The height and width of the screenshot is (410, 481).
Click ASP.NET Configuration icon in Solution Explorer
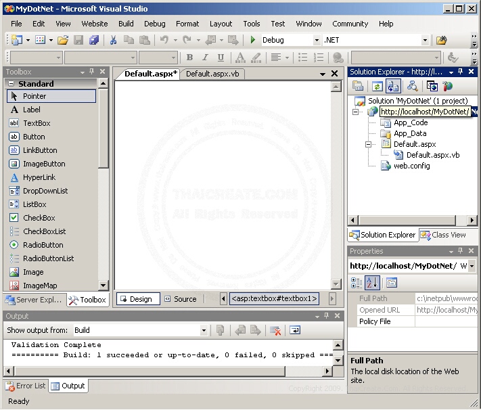(448, 87)
